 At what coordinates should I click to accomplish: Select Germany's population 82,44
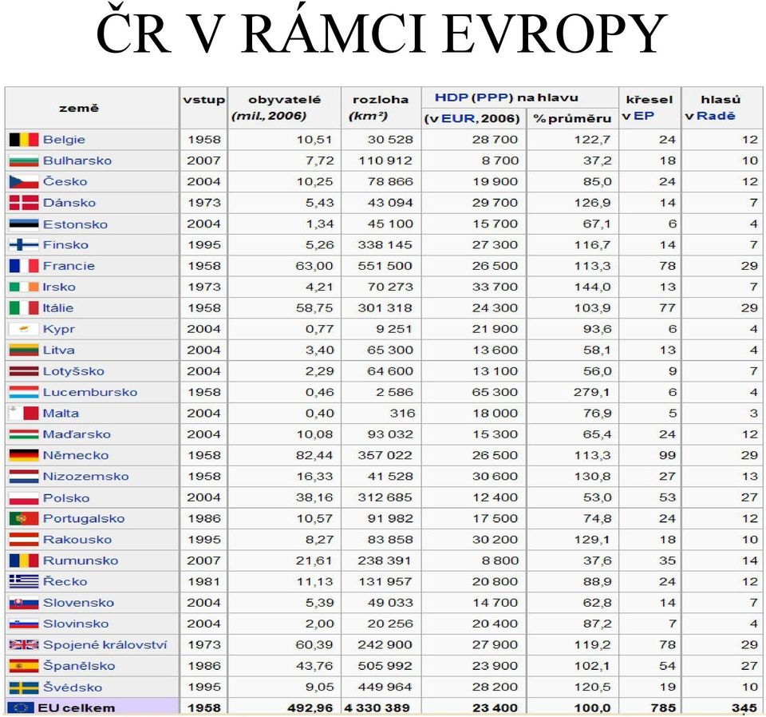pyautogui.click(x=314, y=455)
